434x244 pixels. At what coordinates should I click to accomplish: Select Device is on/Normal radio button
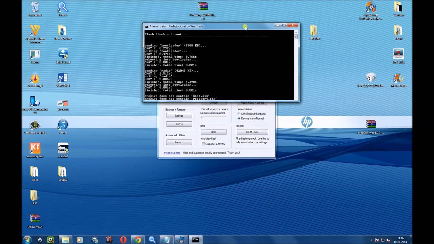pos(239,119)
